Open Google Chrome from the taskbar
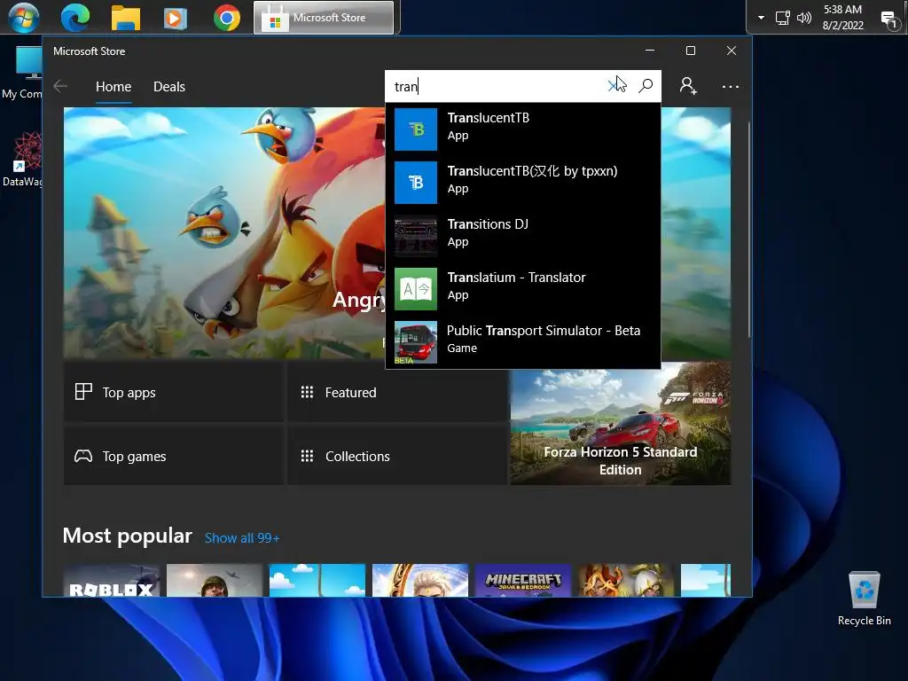 coord(226,18)
